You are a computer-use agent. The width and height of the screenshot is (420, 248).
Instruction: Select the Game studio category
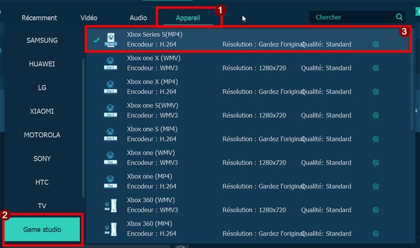click(x=42, y=230)
